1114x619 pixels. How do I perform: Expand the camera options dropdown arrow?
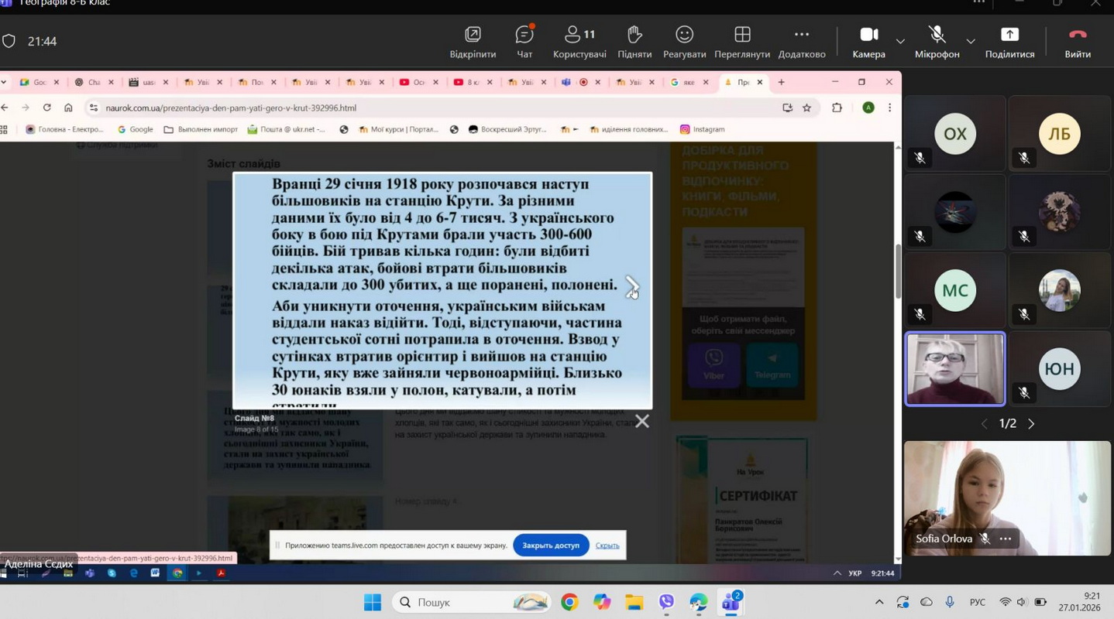(900, 41)
